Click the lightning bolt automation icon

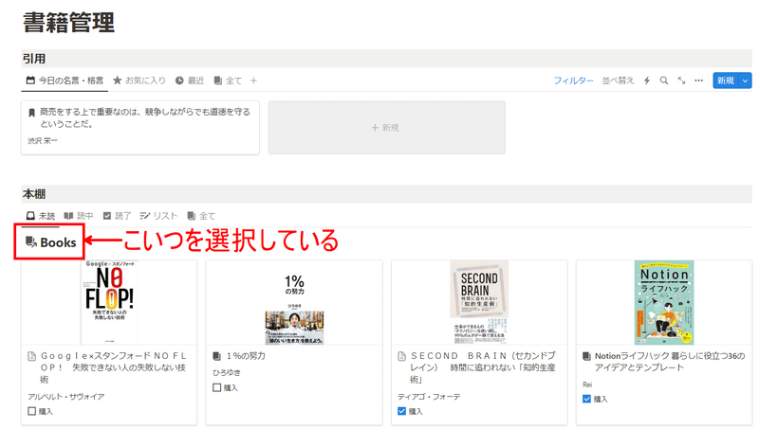click(647, 80)
